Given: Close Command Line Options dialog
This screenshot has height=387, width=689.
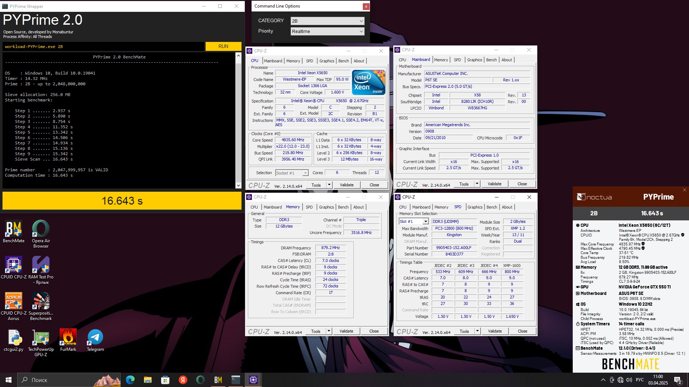Looking at the screenshot, I should pos(366,6).
